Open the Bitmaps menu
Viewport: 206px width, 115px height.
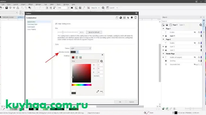point(38,4)
